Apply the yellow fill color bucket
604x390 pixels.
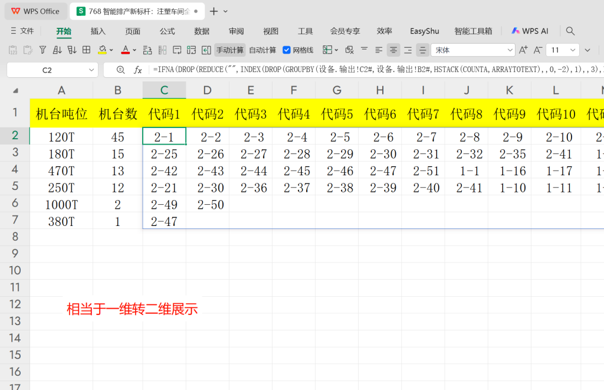[x=103, y=50]
